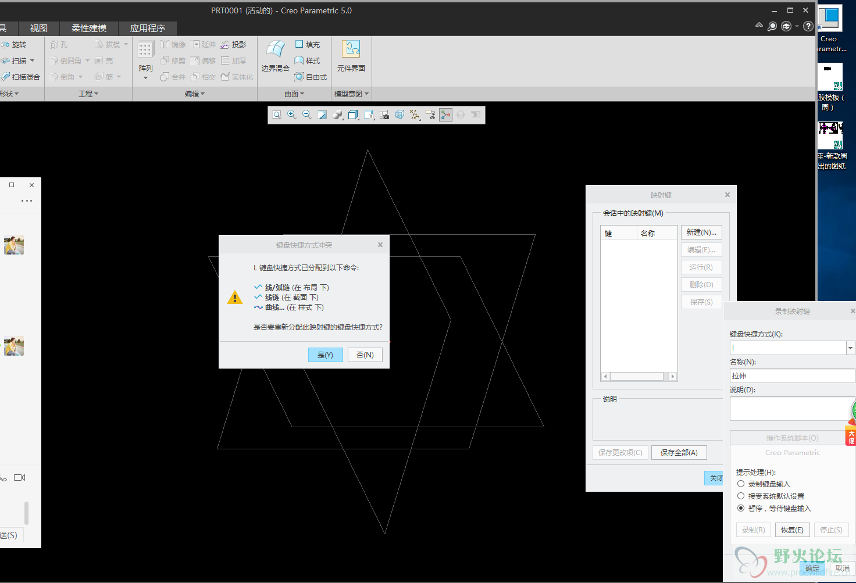
Task: Open the display style spheres icon
Action: click(x=338, y=115)
